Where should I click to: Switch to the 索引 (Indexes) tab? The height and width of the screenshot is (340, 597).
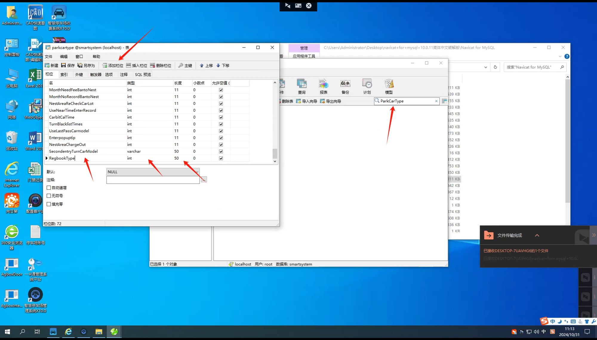[x=64, y=75]
